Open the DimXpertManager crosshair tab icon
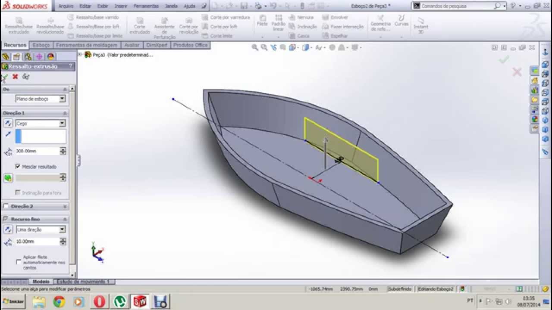The width and height of the screenshot is (552, 310). tap(39, 56)
